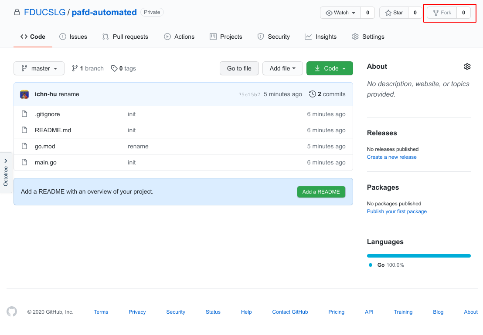483x335 pixels.
Task: Follow the Create a new release link
Action: [x=391, y=157]
